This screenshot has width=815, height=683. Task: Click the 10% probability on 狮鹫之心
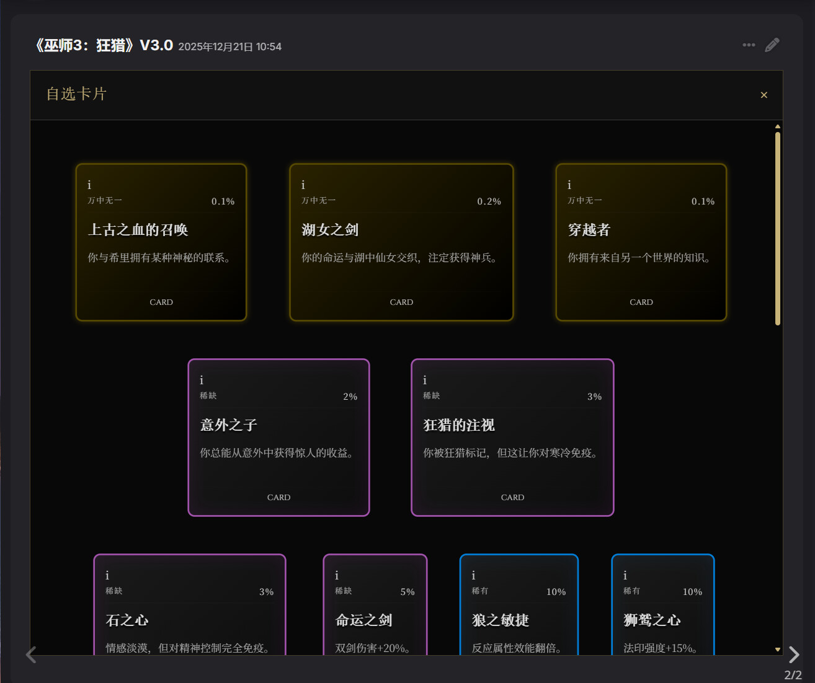tap(693, 592)
